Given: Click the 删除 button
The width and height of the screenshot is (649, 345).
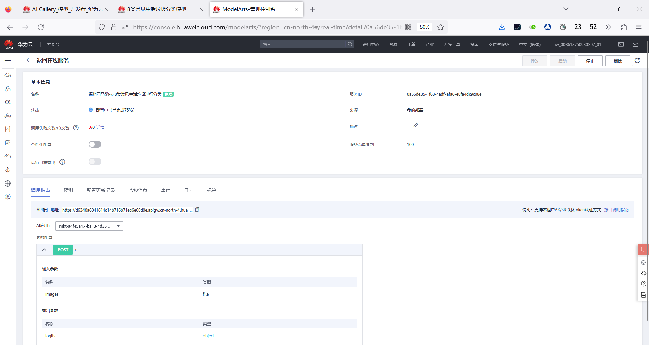Looking at the screenshot, I should [x=618, y=61].
